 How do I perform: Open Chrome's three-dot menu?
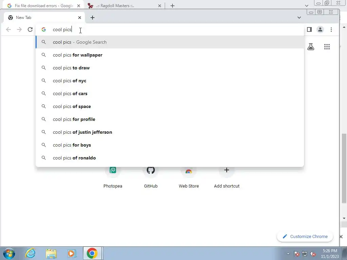coord(331,29)
